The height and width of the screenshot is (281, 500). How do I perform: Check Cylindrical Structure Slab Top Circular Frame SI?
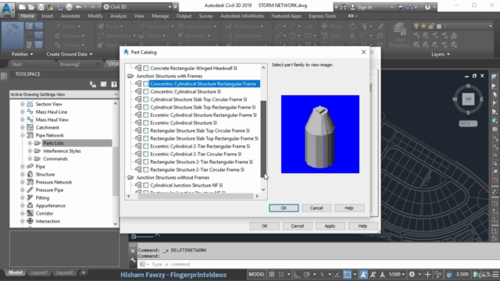tap(146, 99)
